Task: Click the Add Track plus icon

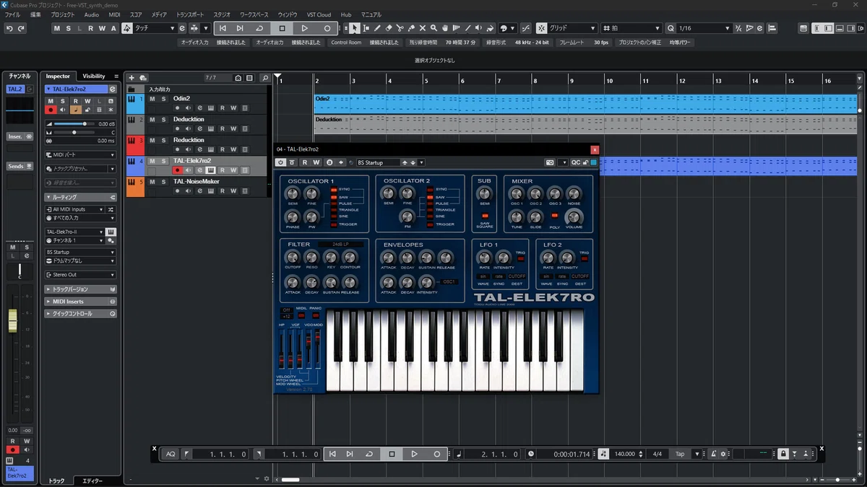Action: click(131, 78)
